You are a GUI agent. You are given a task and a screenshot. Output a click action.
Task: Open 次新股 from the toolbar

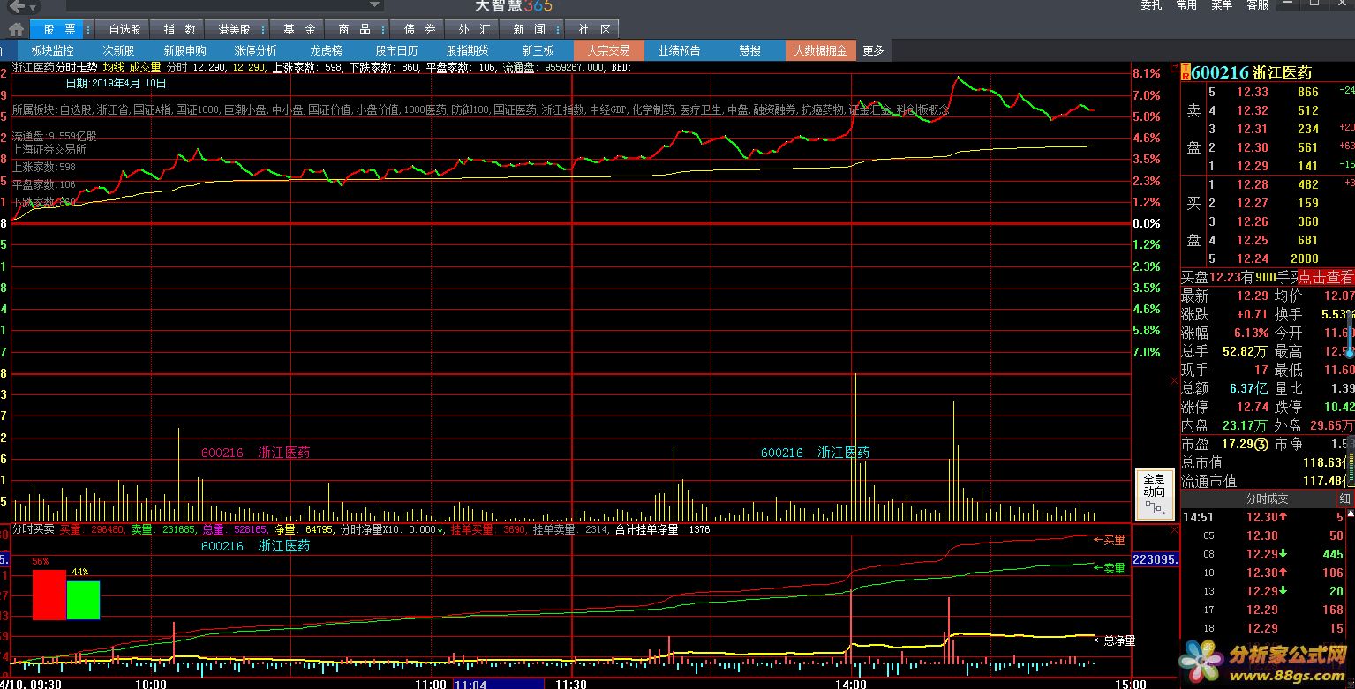118,50
